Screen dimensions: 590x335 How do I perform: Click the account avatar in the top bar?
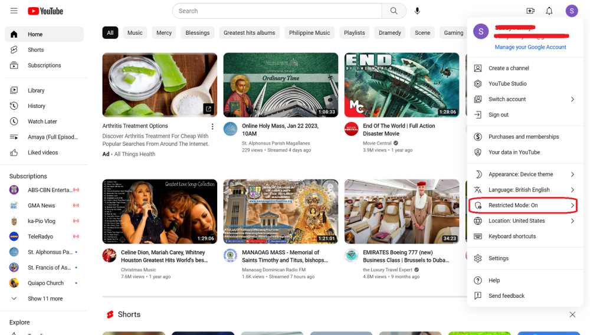(x=572, y=11)
